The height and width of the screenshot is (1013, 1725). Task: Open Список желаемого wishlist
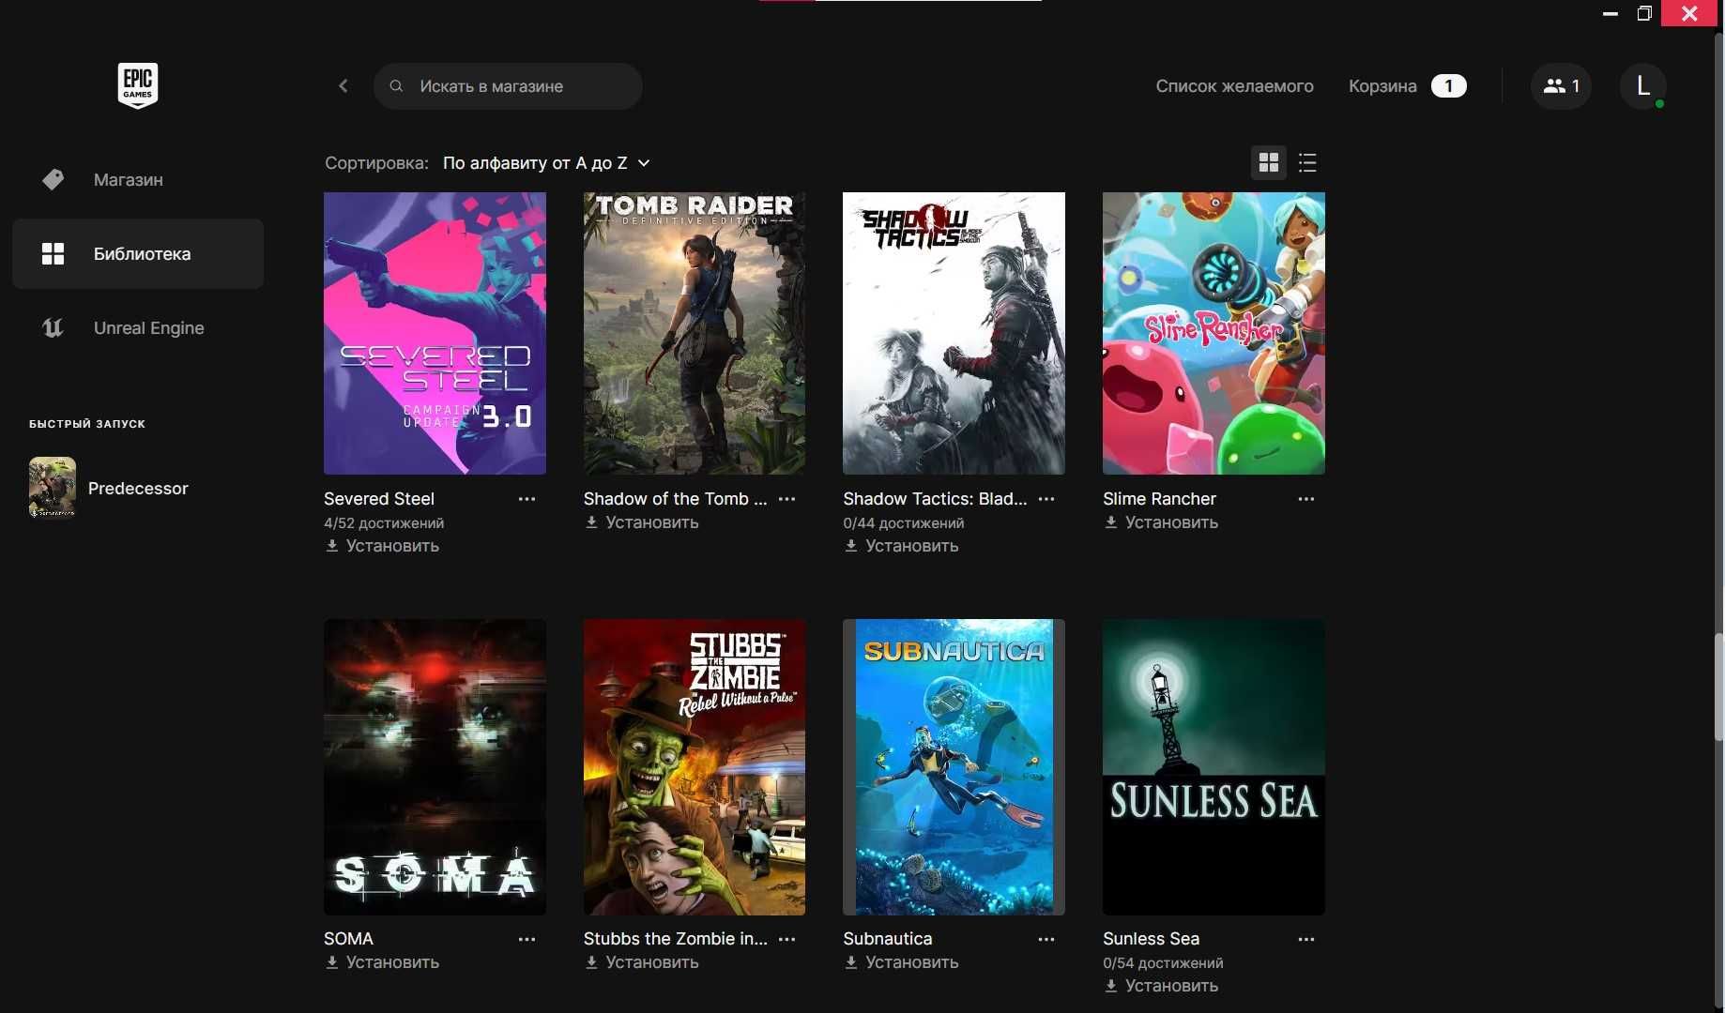(x=1234, y=86)
